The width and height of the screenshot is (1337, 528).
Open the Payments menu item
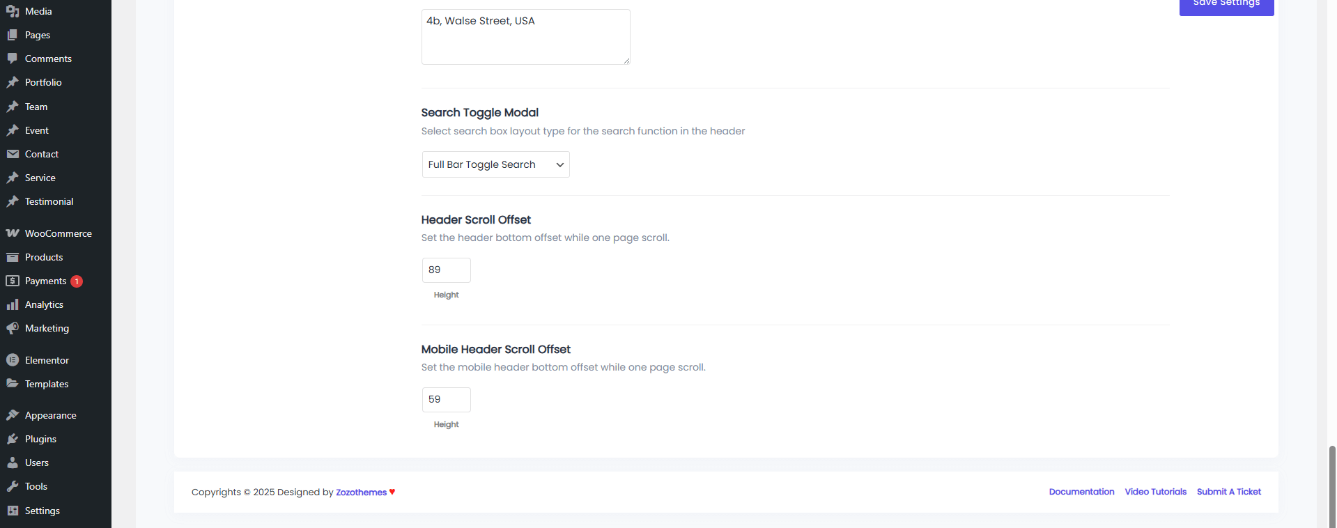click(x=45, y=281)
